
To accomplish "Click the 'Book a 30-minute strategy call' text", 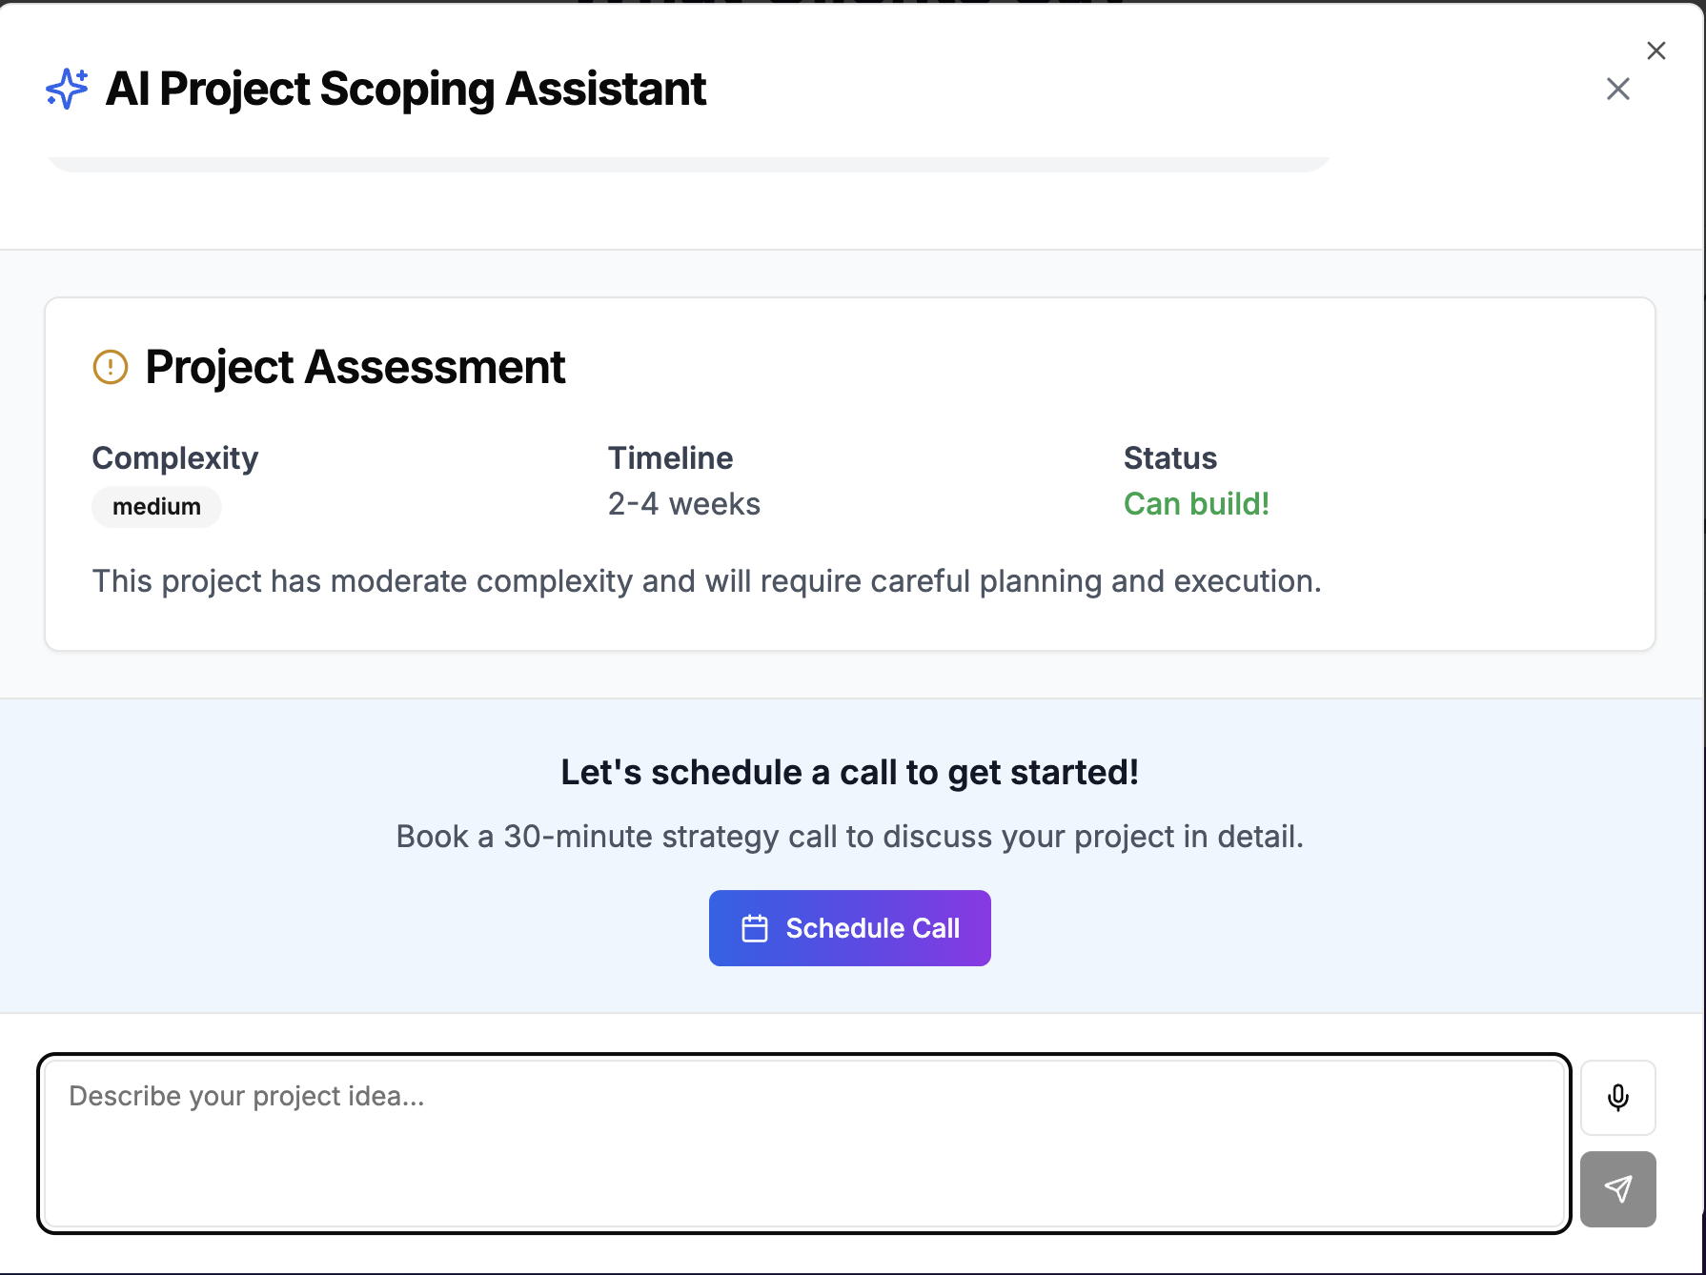I will (849, 837).
